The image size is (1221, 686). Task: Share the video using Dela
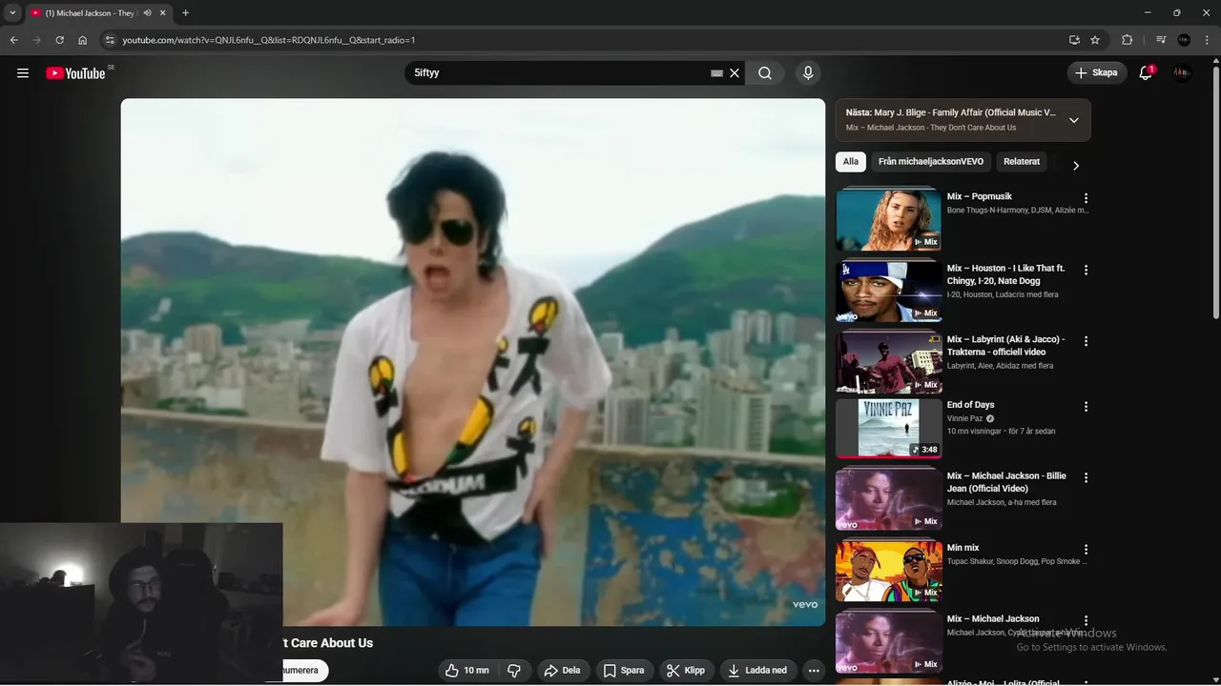click(563, 671)
